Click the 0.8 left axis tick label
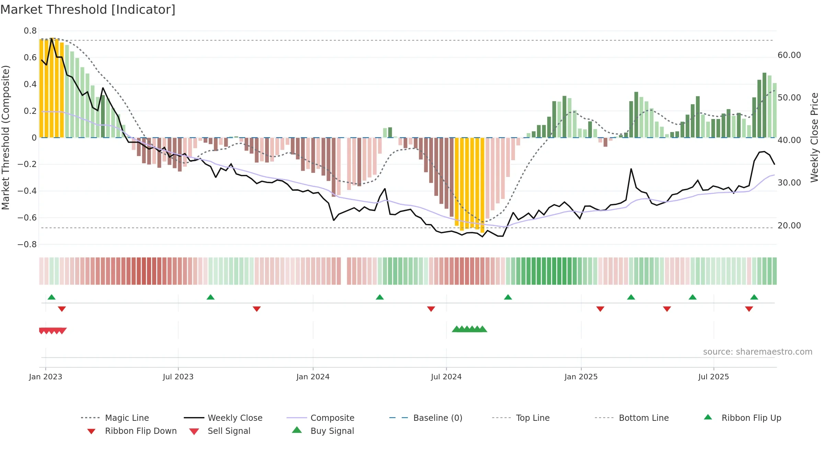824x463 pixels. (x=30, y=31)
